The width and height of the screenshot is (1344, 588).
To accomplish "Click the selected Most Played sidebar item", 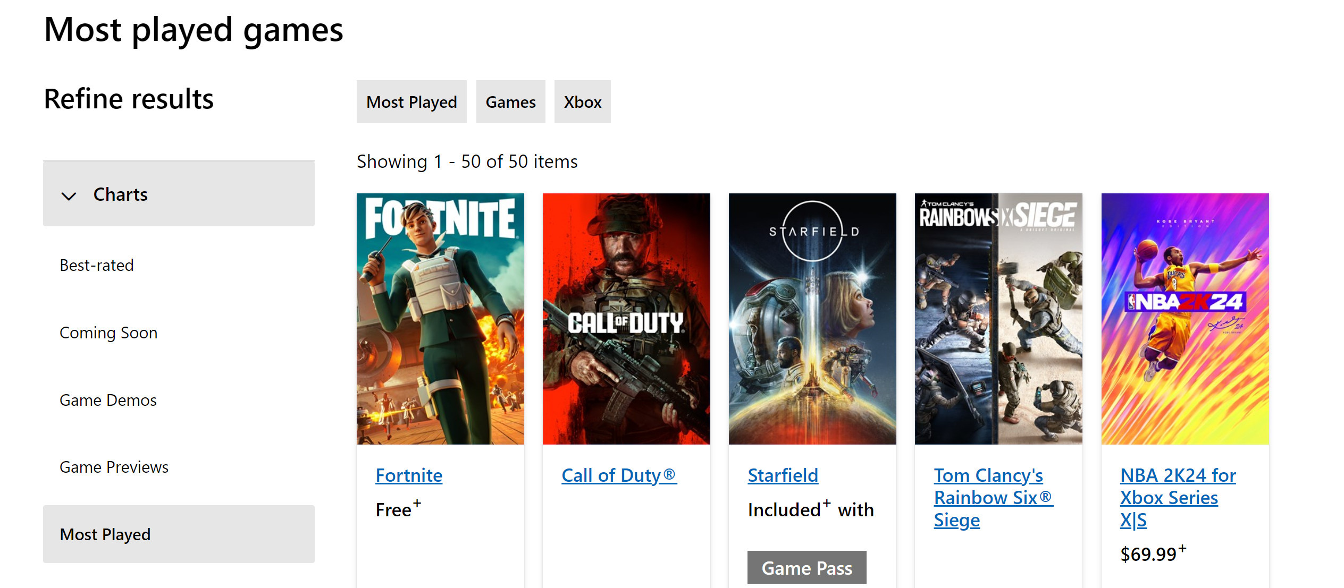I will [105, 534].
